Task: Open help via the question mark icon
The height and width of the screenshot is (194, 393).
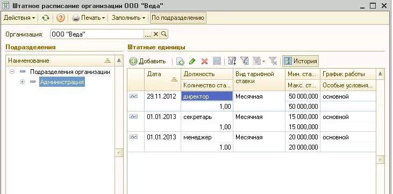Action: 61,18
